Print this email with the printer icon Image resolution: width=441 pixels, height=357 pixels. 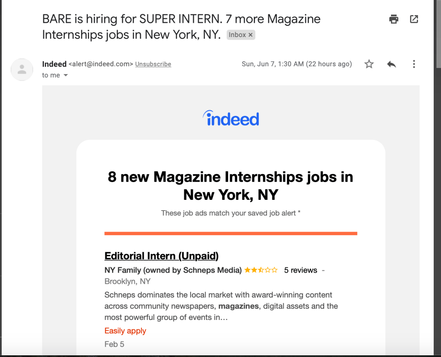[x=394, y=19]
